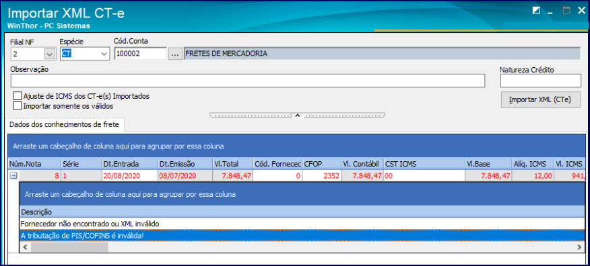Sort by the Série column header

pyautogui.click(x=81, y=164)
